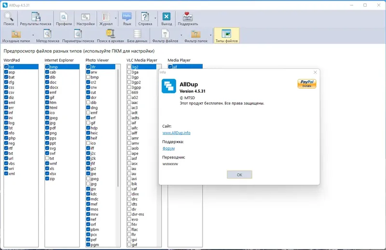This screenshot has height=250, width=386.
Task: Click Photo Viewer list scrollbar
Action: (x=118, y=128)
